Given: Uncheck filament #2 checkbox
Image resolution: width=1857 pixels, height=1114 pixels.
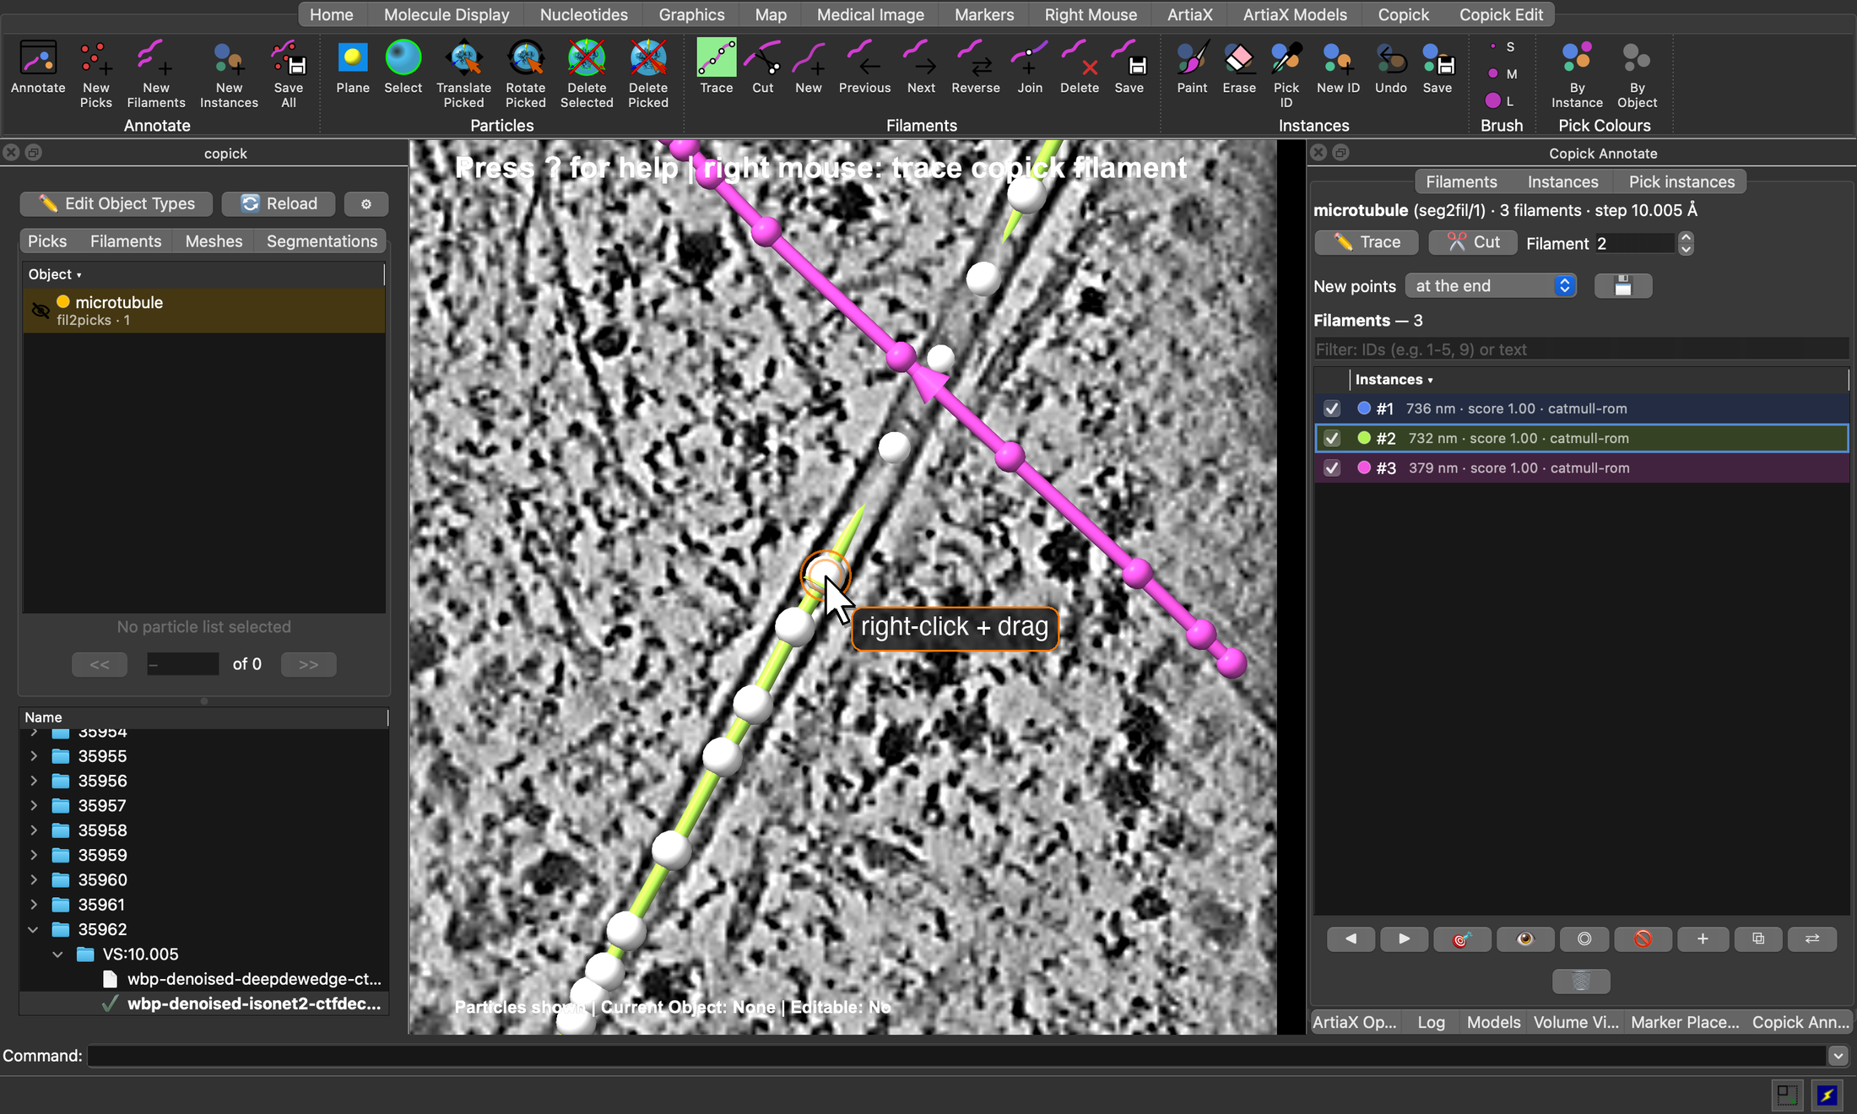Looking at the screenshot, I should pyautogui.click(x=1332, y=438).
